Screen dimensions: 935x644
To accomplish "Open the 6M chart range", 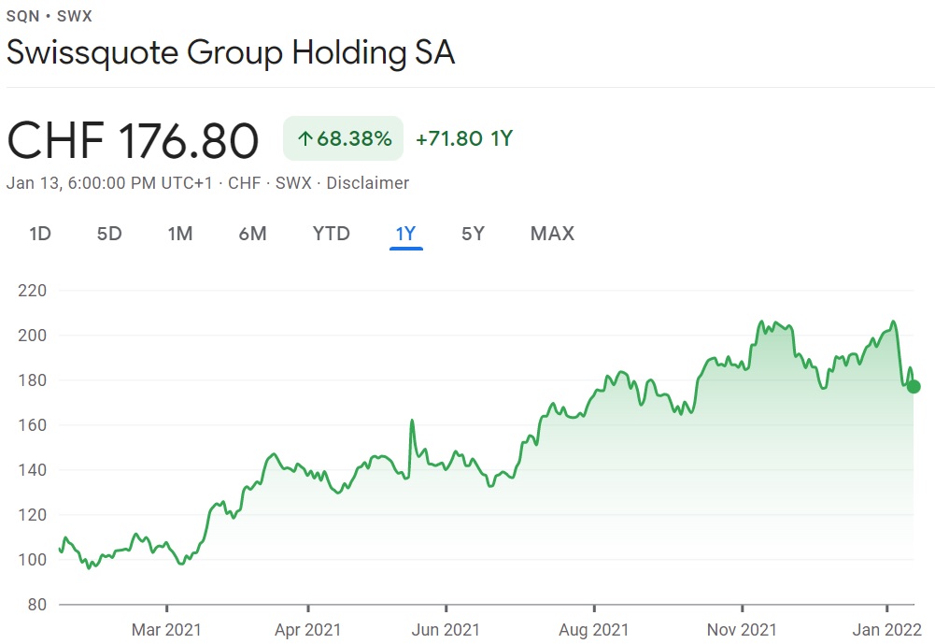I will click(x=252, y=234).
